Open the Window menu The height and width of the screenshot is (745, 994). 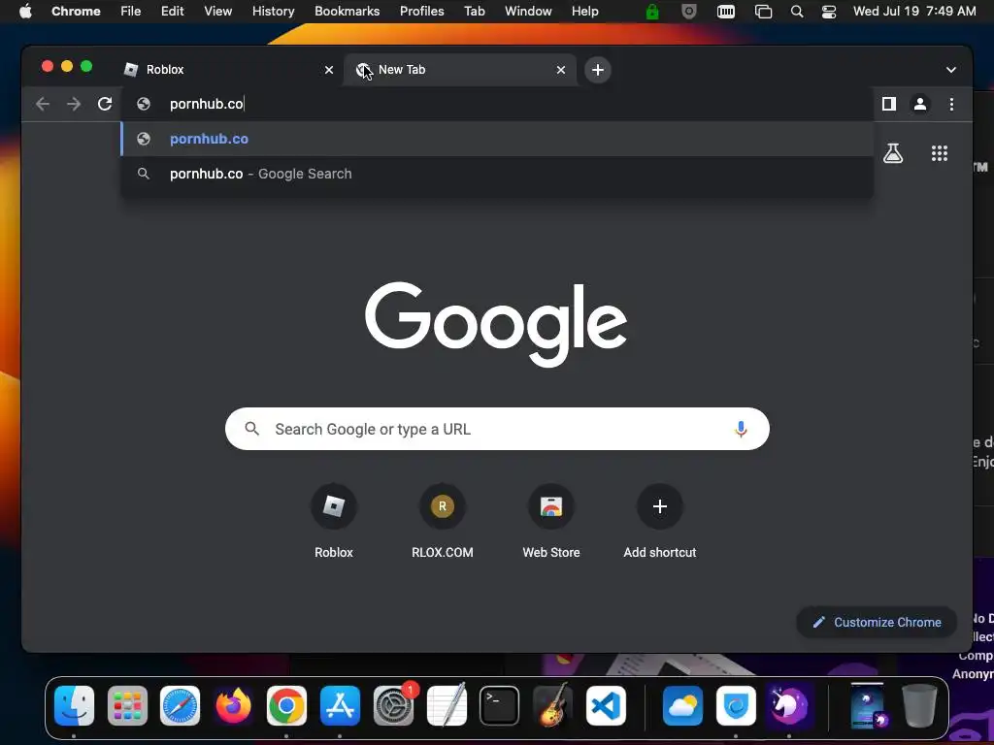click(528, 12)
